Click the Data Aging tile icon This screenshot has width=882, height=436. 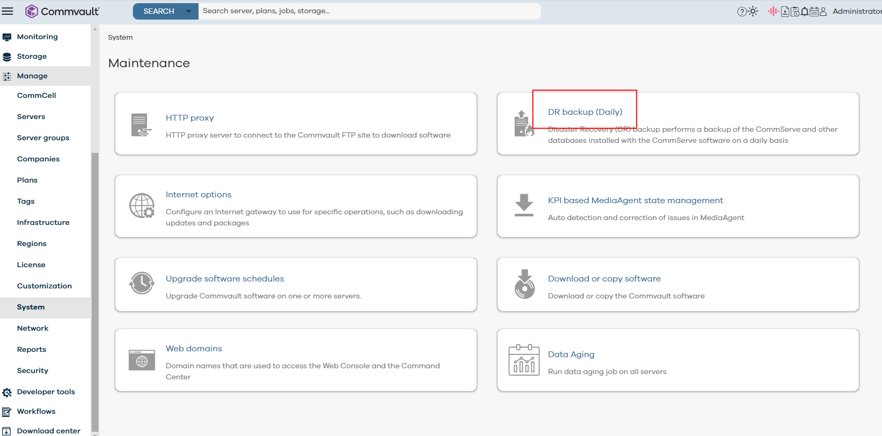click(x=524, y=360)
